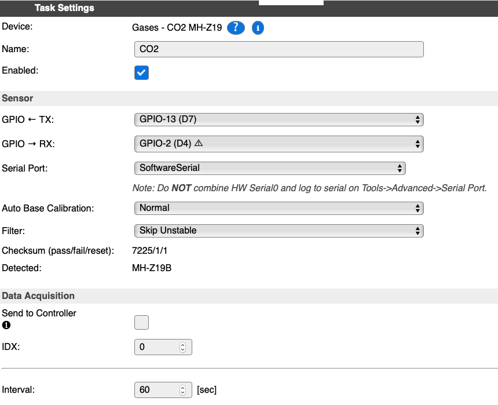The height and width of the screenshot is (405, 498).
Task: Select the checksum value 7225/1/1
Action: 149,250
